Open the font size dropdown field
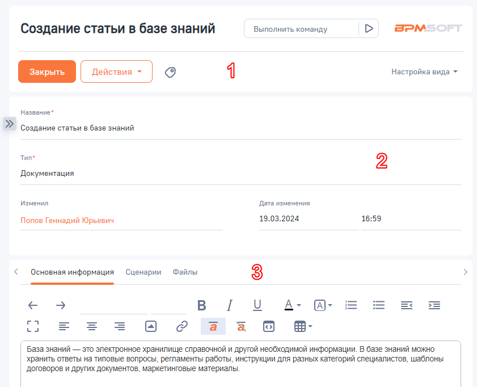The image size is (477, 387). [168, 306]
